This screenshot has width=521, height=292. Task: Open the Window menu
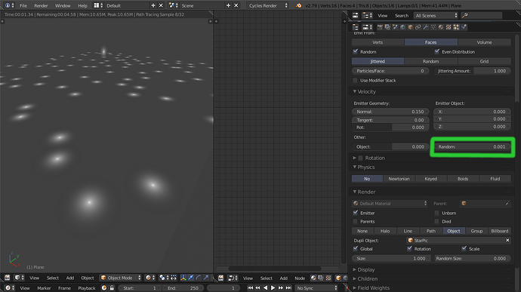63,5
